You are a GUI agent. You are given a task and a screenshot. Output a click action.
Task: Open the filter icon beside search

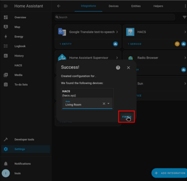pos(185,17)
